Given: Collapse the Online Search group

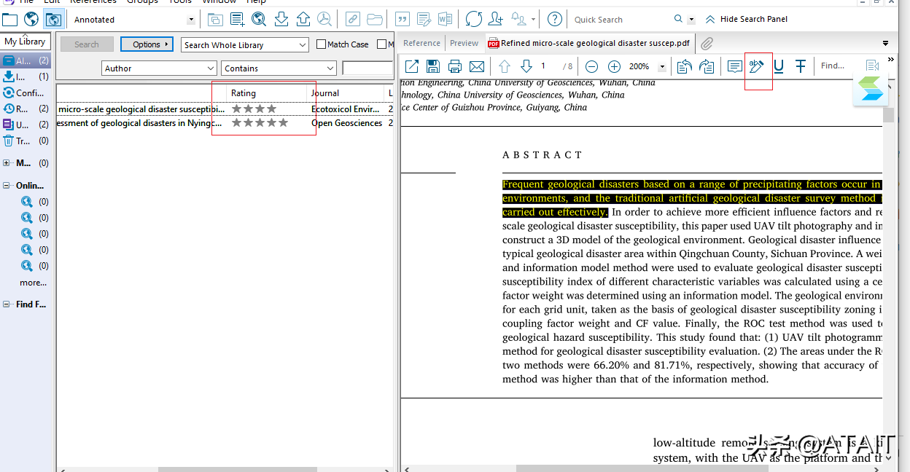Looking at the screenshot, I should [7, 186].
